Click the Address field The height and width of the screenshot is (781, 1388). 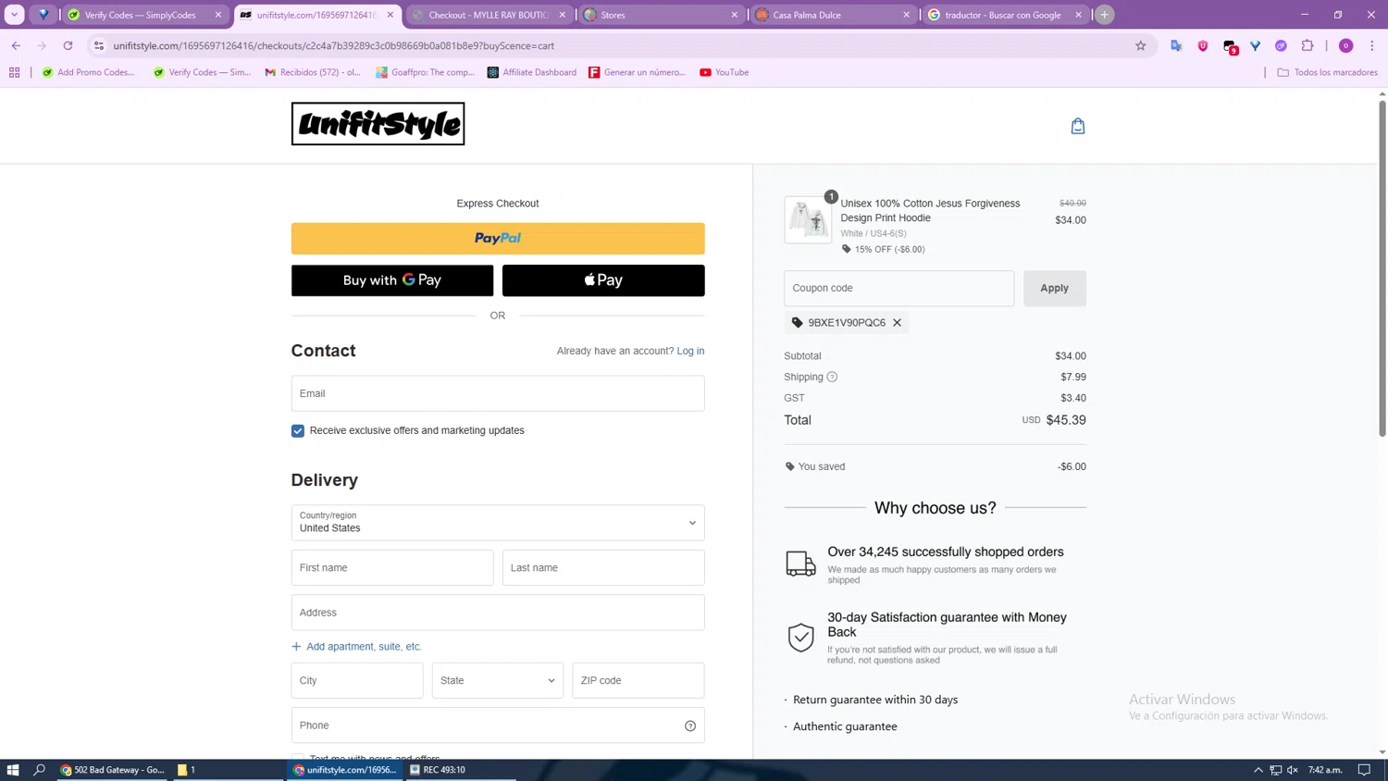(x=498, y=614)
